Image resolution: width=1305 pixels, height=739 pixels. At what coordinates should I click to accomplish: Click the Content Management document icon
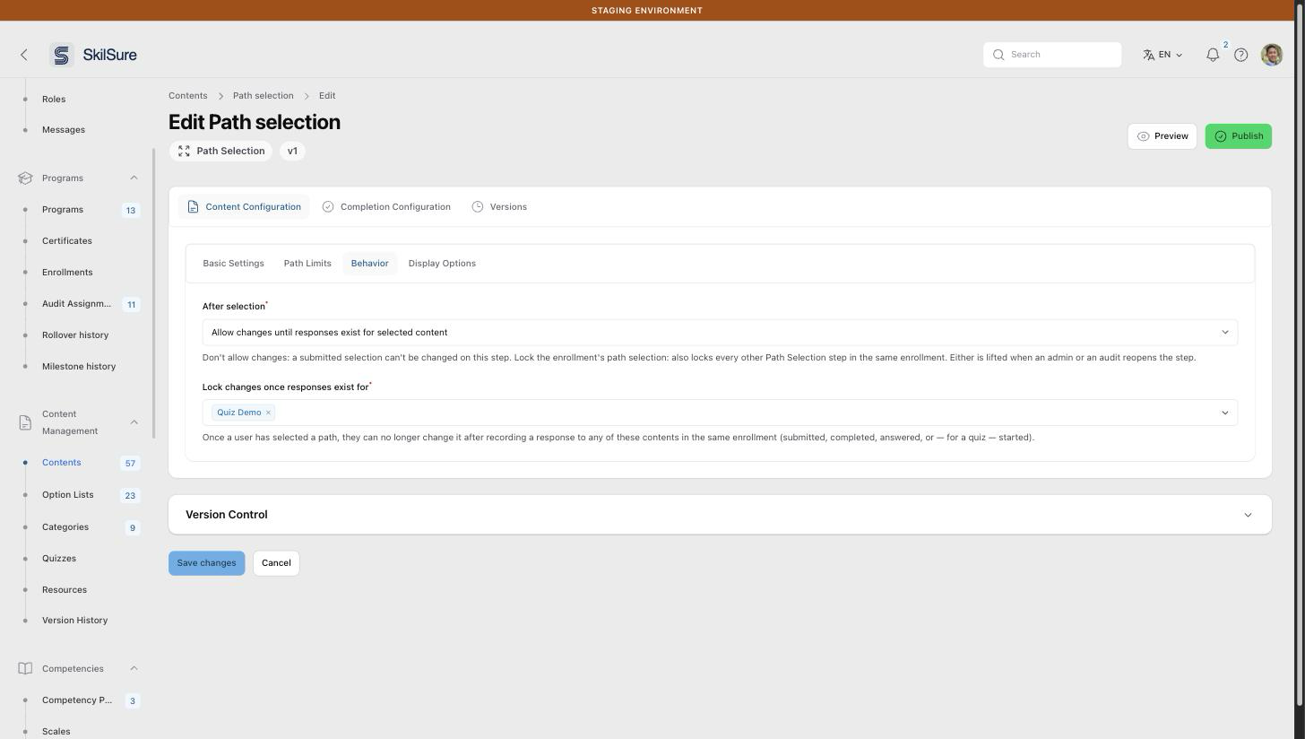25,422
